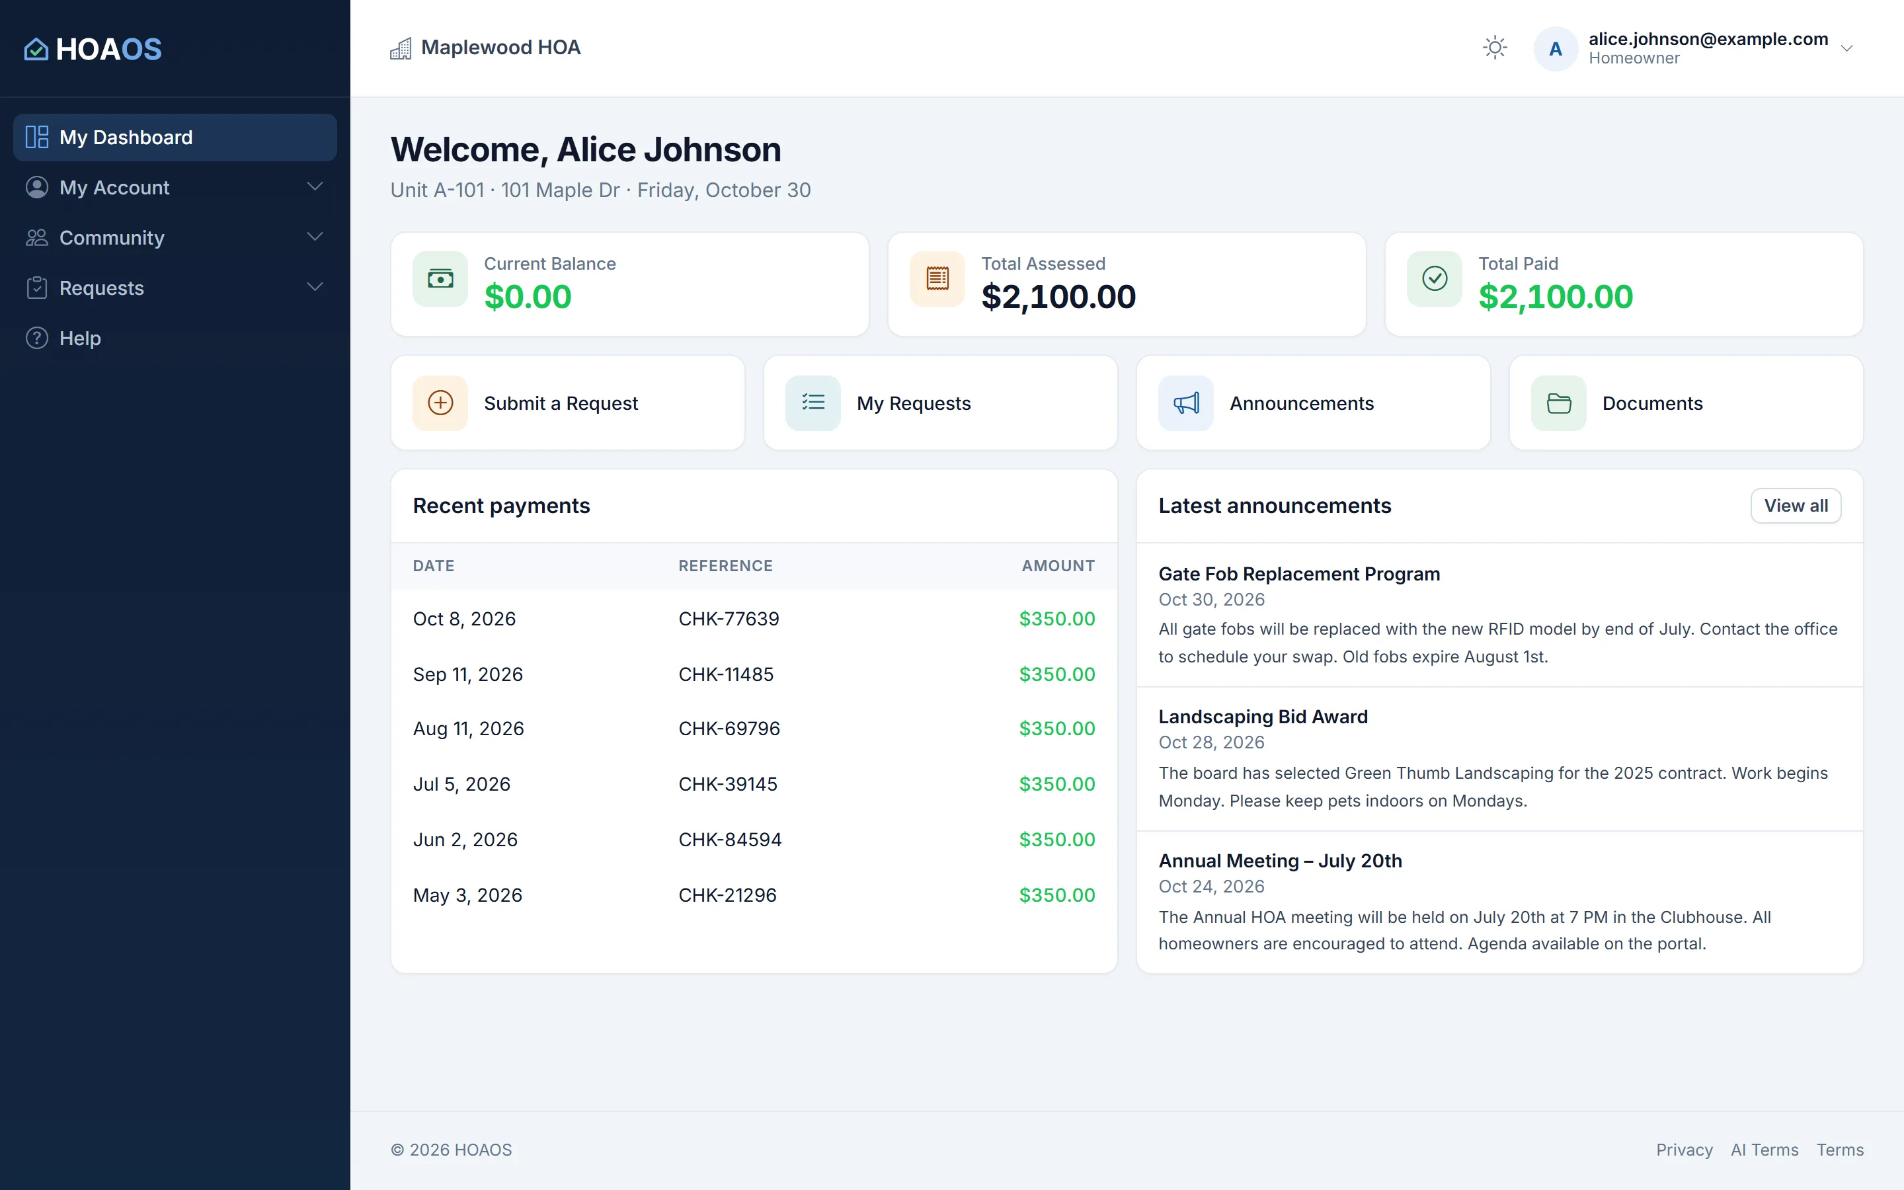1904x1190 pixels.
Task: Click the Aug 11, 2026 payment date
Action: 469,729
